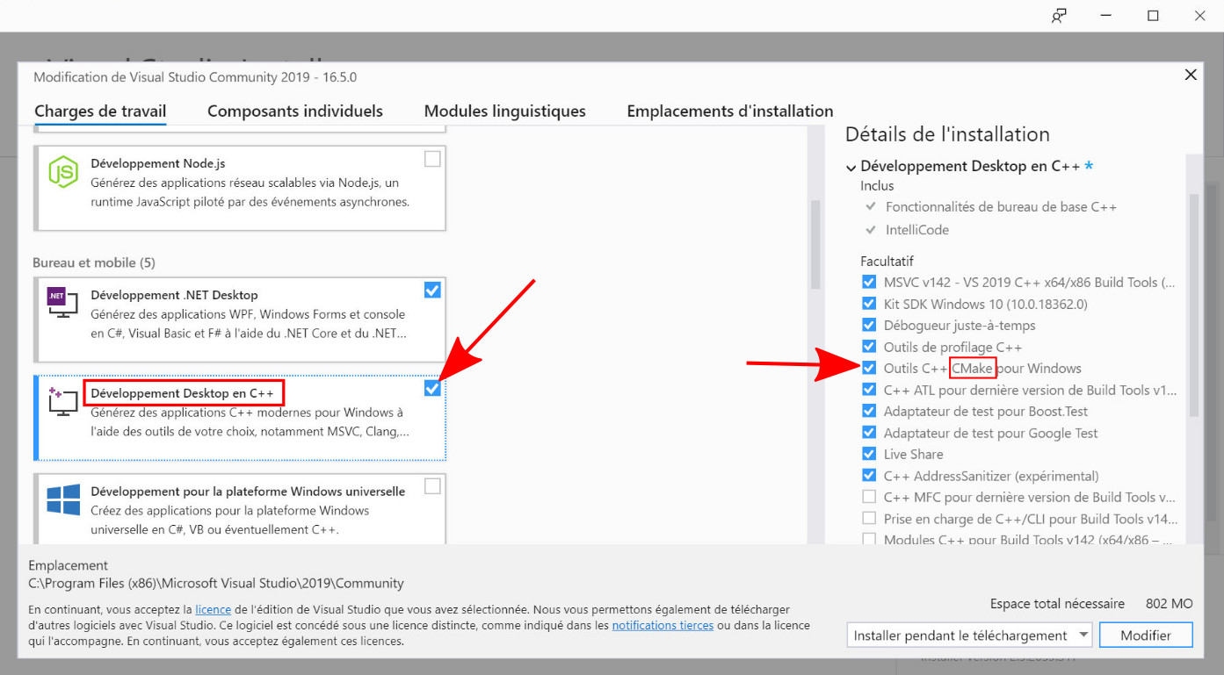Close the Modification de Visual Studio dialog
Screen dimensions: 1224x675
(1191, 75)
